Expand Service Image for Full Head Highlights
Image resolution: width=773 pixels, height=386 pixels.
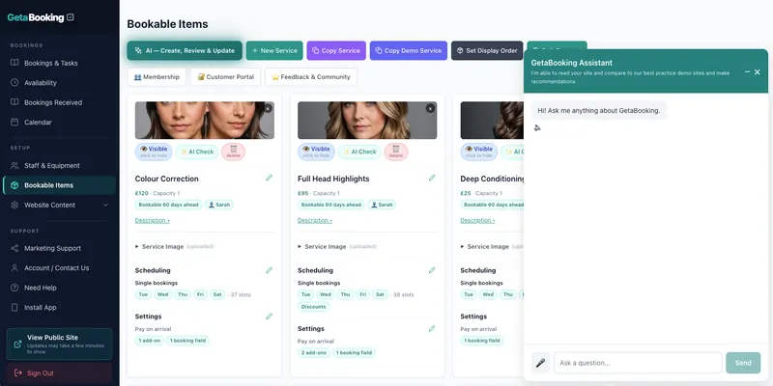[x=336, y=247]
